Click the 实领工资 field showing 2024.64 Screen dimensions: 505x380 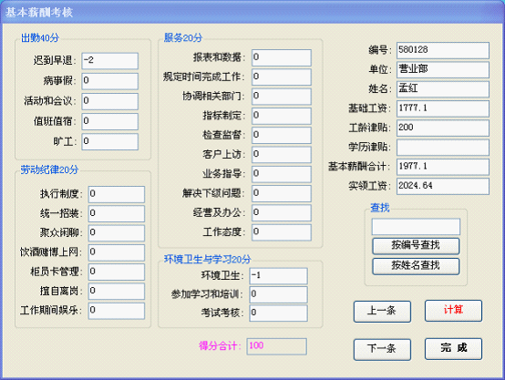pos(443,187)
